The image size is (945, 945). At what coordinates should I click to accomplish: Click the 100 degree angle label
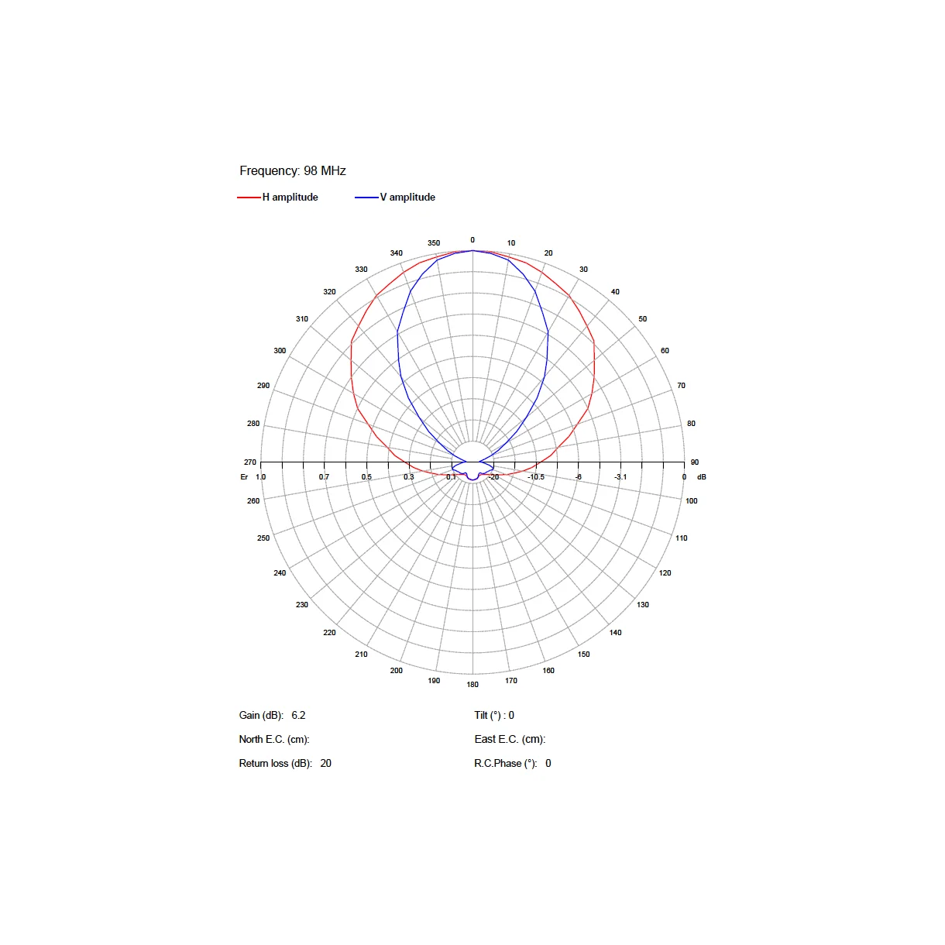(692, 501)
